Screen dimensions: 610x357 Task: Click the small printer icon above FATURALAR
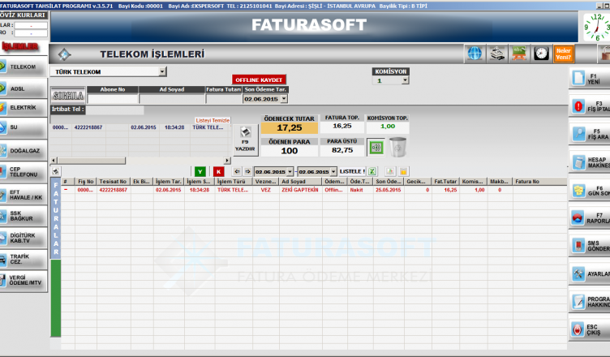pos(56,171)
